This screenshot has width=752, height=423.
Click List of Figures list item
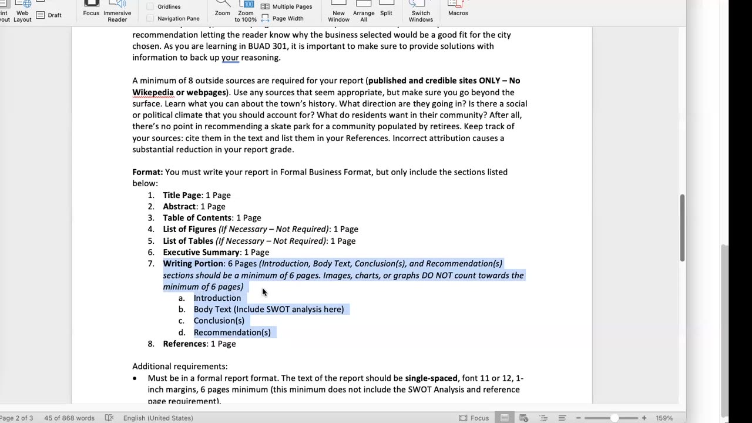point(260,229)
